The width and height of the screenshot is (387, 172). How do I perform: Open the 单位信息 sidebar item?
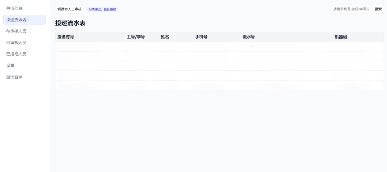tap(14, 8)
